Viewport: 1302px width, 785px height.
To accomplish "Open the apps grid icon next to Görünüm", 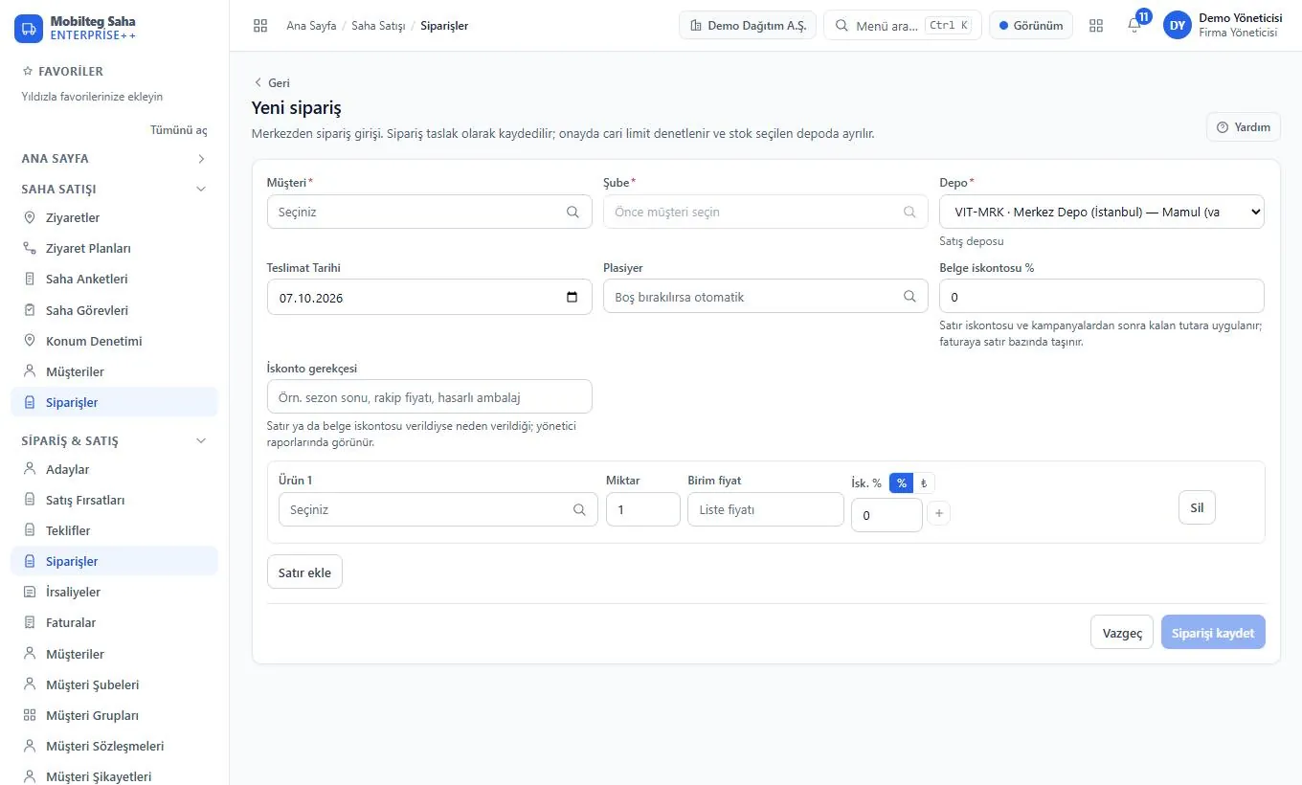I will 1096,26.
